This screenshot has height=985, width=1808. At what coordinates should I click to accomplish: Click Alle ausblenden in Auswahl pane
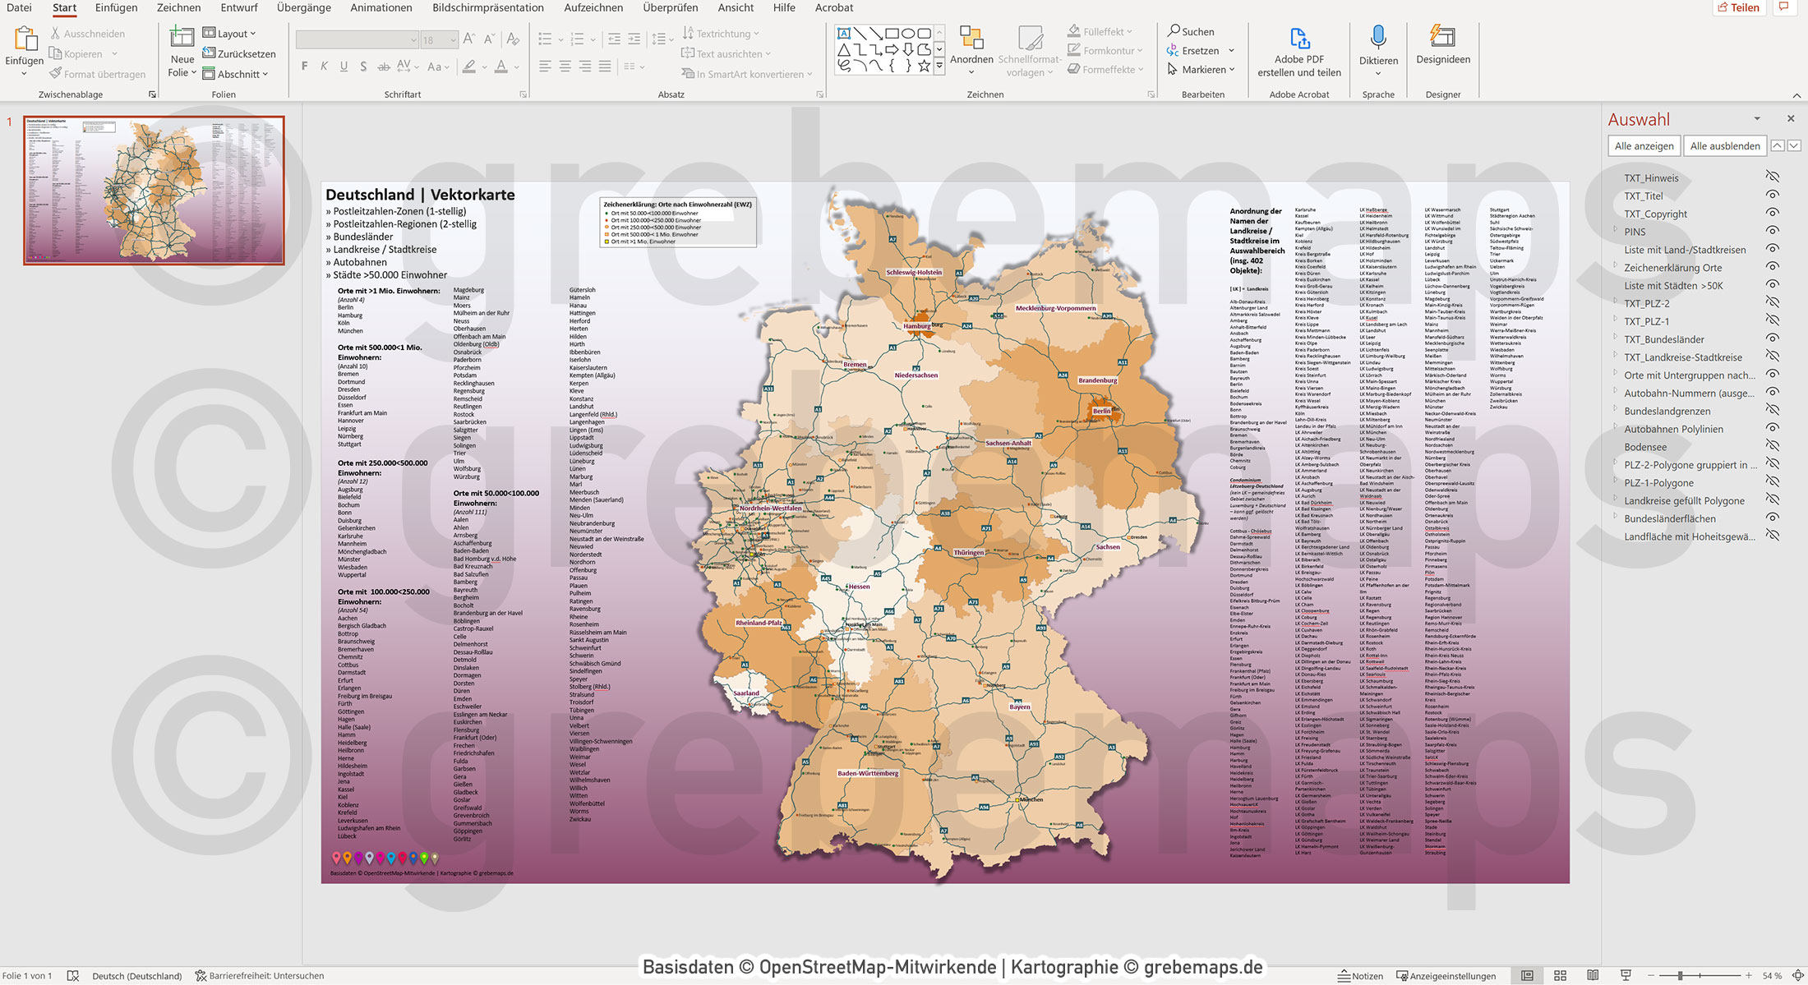pyautogui.click(x=1724, y=145)
